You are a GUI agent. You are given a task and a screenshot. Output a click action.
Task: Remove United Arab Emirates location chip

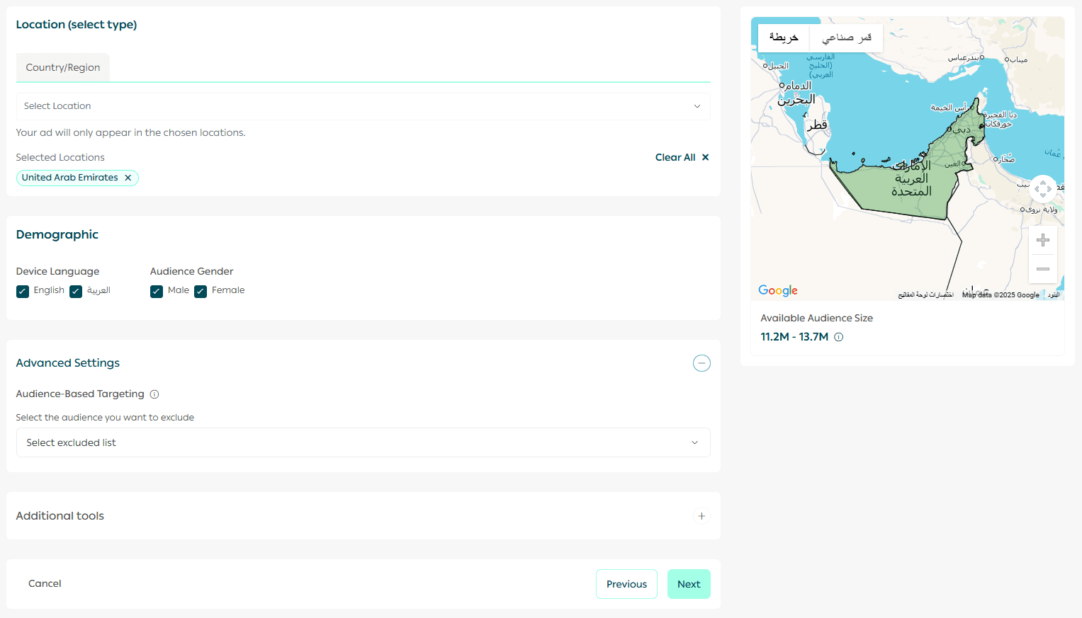pos(128,178)
